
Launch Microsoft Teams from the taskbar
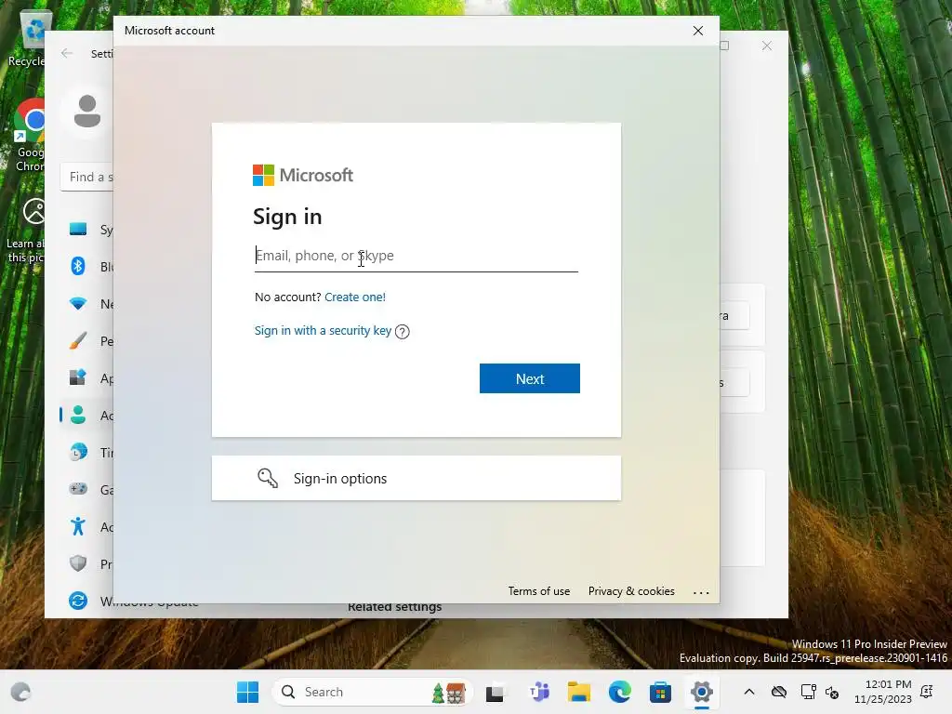click(x=538, y=692)
